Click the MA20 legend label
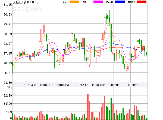This screenshot has width=163, height=120. [109, 2]
